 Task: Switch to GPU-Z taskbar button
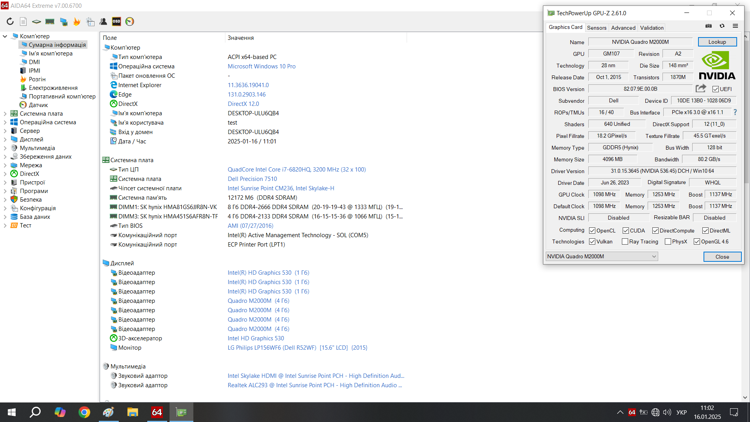point(181,412)
